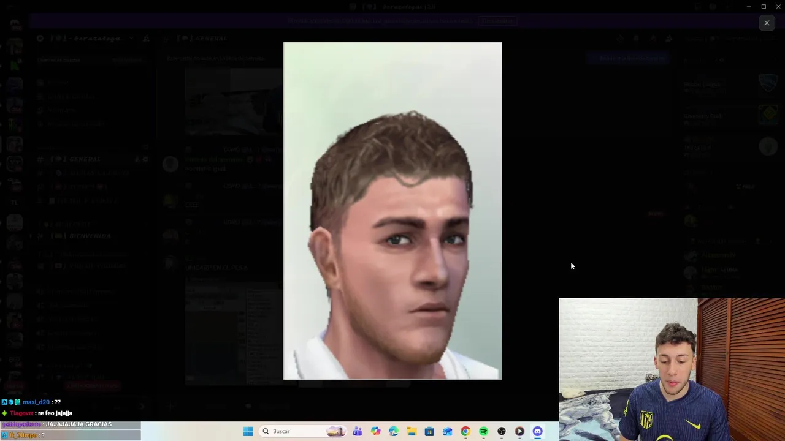Focus the Buscar taskbar search field

pos(303,431)
